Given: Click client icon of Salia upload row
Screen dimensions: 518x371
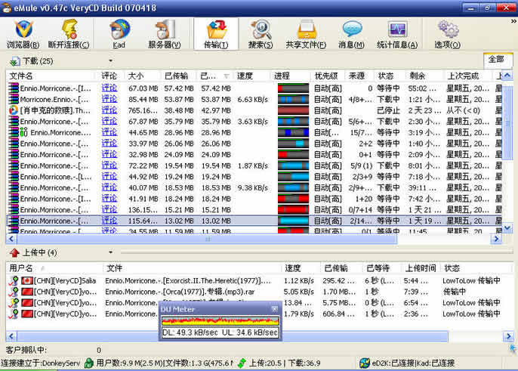Looking at the screenshot, I should pyautogui.click(x=14, y=281).
